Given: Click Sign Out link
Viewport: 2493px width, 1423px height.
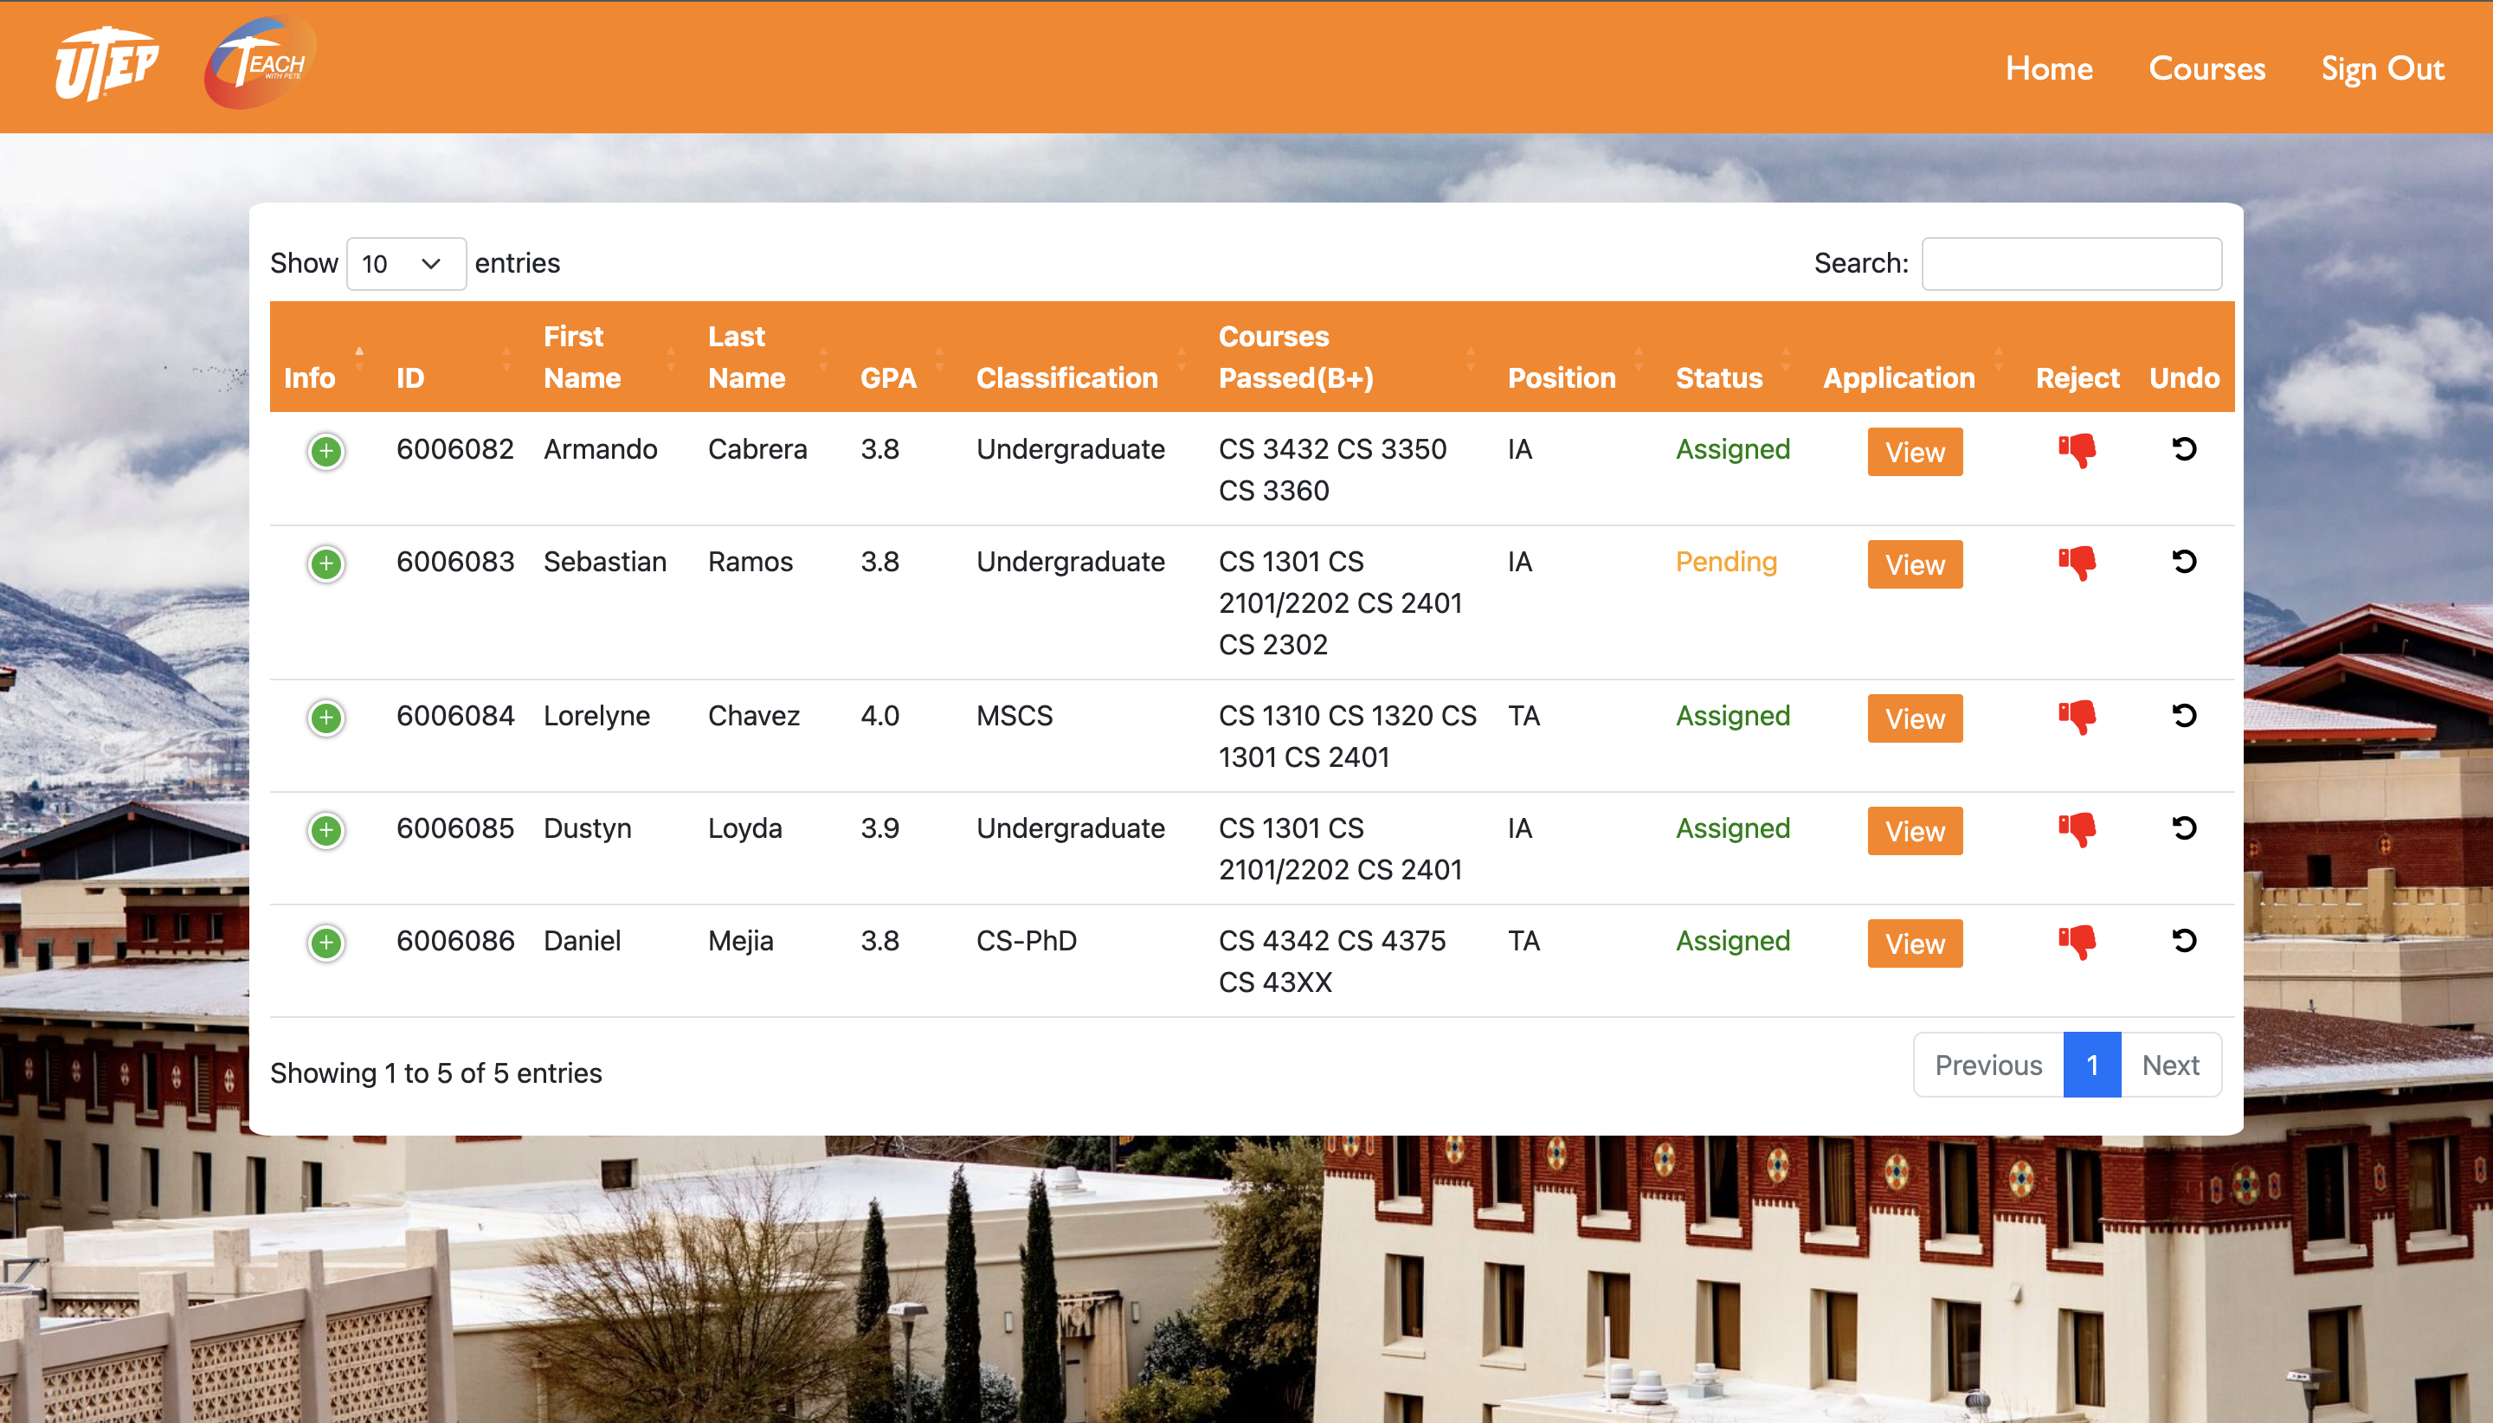Looking at the screenshot, I should (2381, 68).
